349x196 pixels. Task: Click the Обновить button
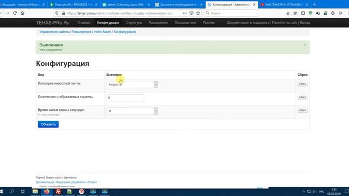49,124
